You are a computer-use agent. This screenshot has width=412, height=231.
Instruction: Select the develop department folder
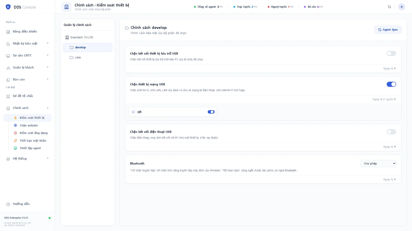click(x=87, y=47)
